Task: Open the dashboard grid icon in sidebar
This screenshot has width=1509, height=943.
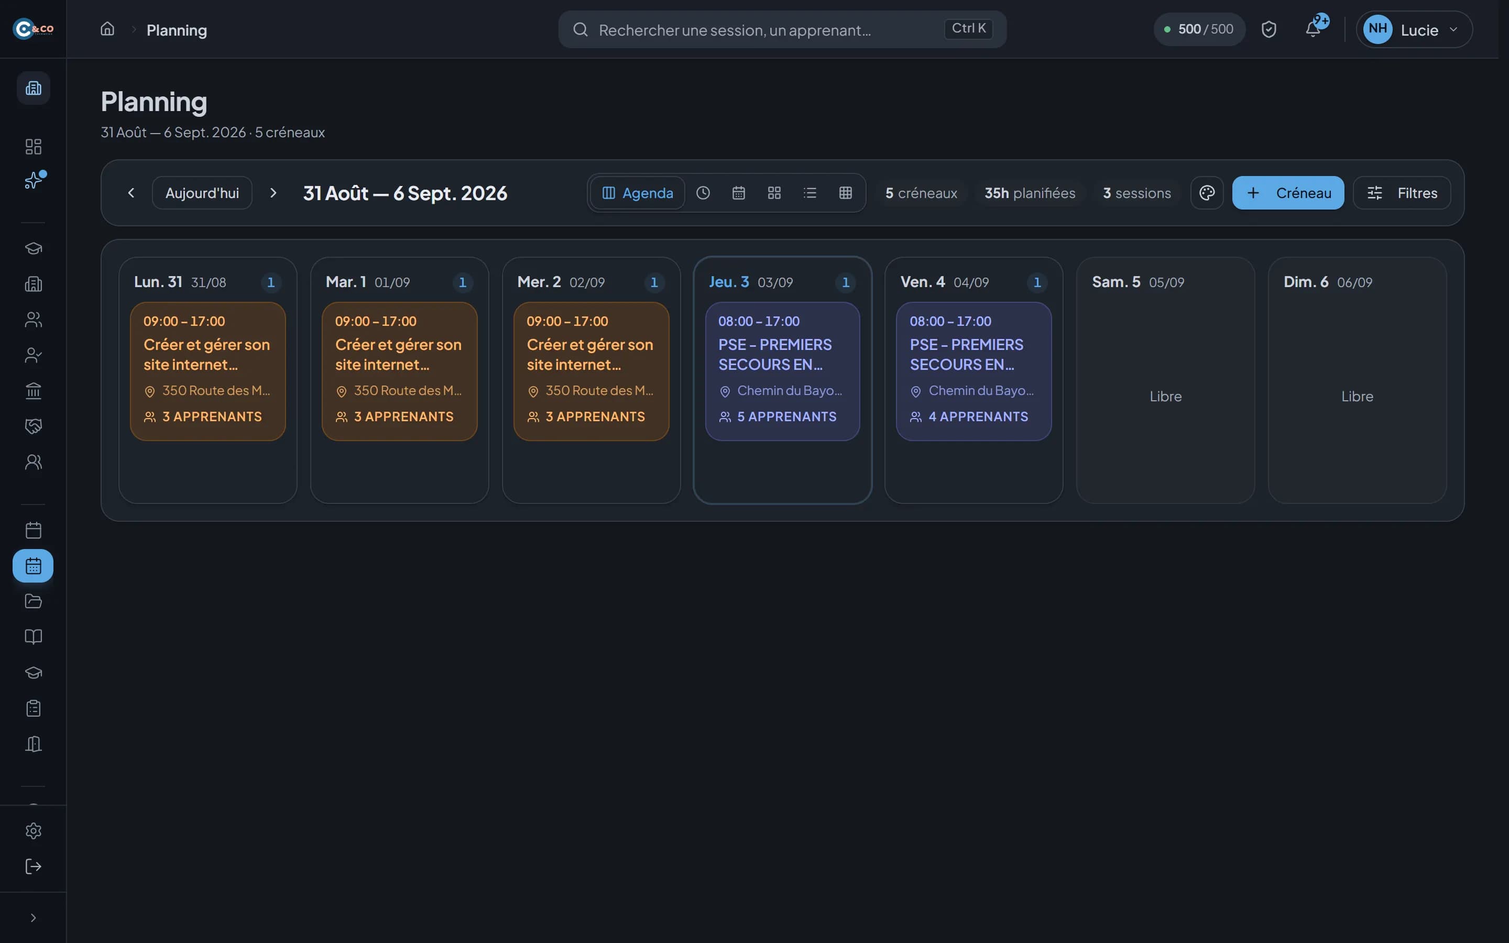Action: pyautogui.click(x=33, y=147)
